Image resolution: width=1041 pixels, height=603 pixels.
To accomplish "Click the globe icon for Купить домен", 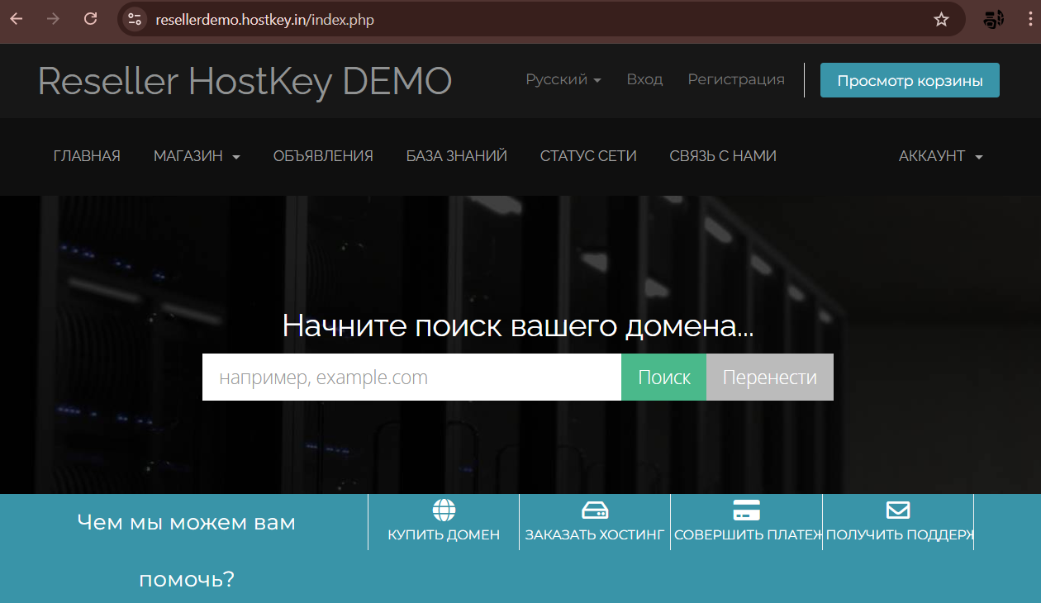I will tap(444, 509).
